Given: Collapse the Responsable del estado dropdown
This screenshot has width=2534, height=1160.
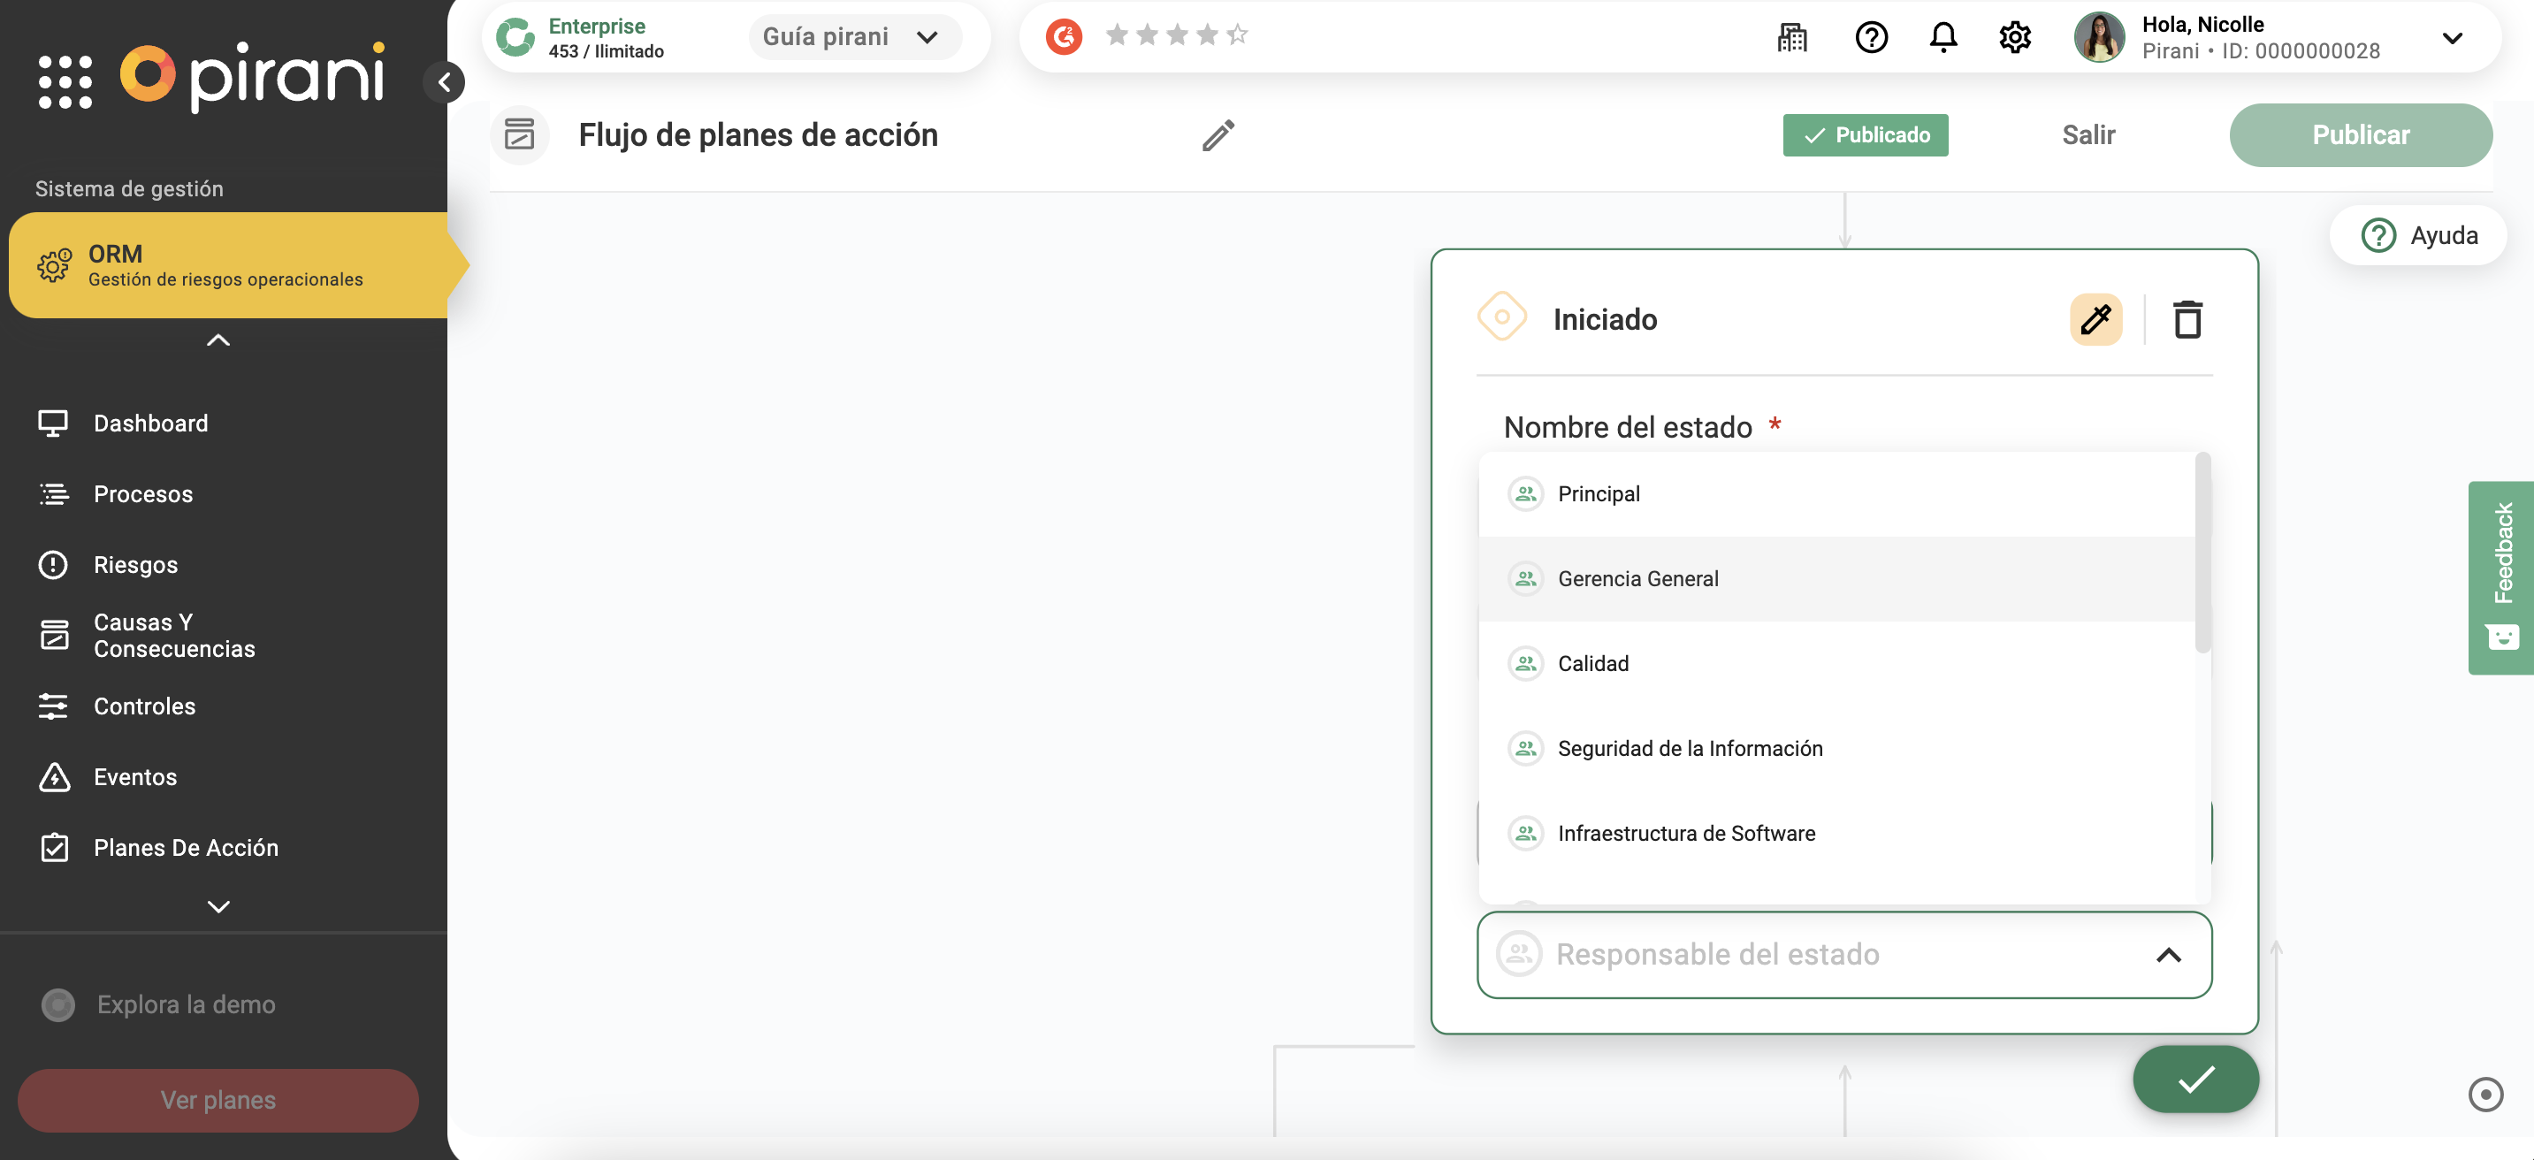Looking at the screenshot, I should pyautogui.click(x=2168, y=954).
